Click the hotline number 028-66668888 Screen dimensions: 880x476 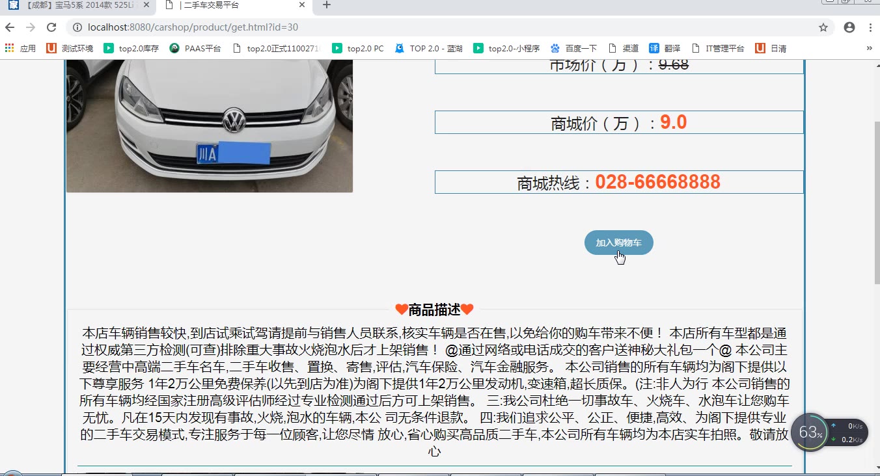pos(657,182)
